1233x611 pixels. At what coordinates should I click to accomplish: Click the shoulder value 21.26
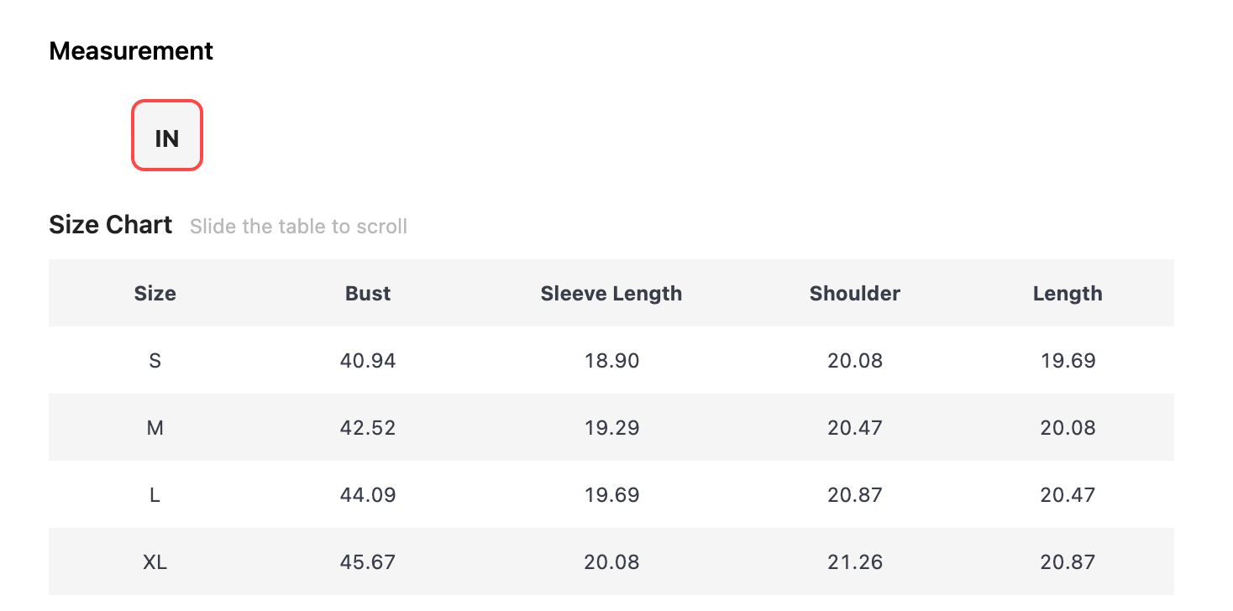(855, 561)
